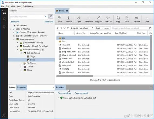
Task: Navigate back with the left arrow
Action: click(x=58, y=28)
